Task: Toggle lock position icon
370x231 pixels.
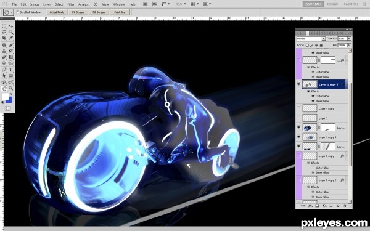Action: 316,45
